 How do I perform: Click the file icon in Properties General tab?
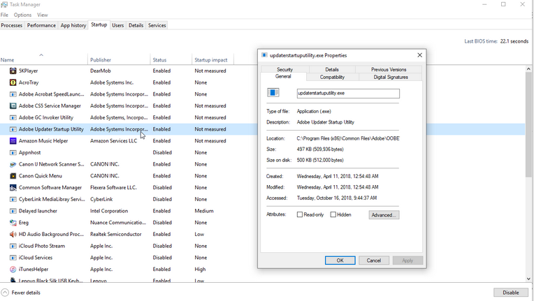pyautogui.click(x=273, y=92)
